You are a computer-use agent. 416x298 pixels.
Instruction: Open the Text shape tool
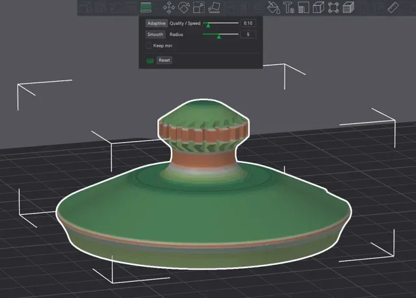click(289, 7)
